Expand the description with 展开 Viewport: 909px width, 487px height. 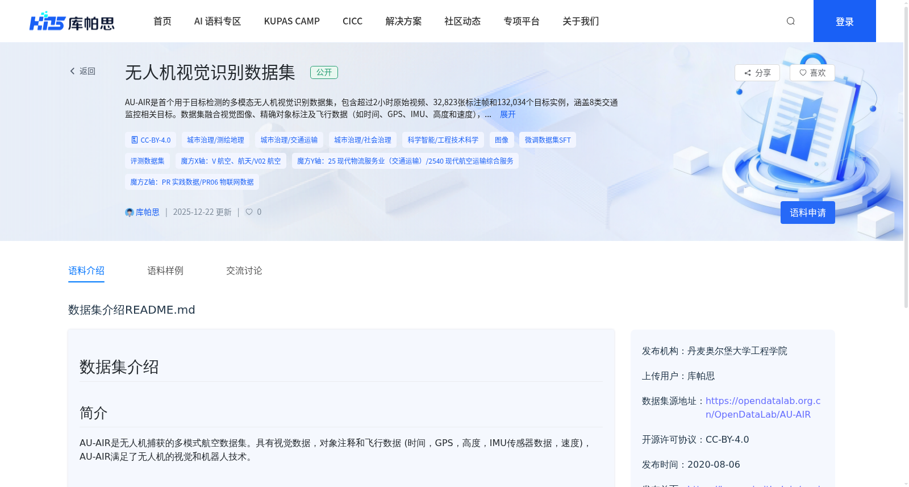(508, 114)
